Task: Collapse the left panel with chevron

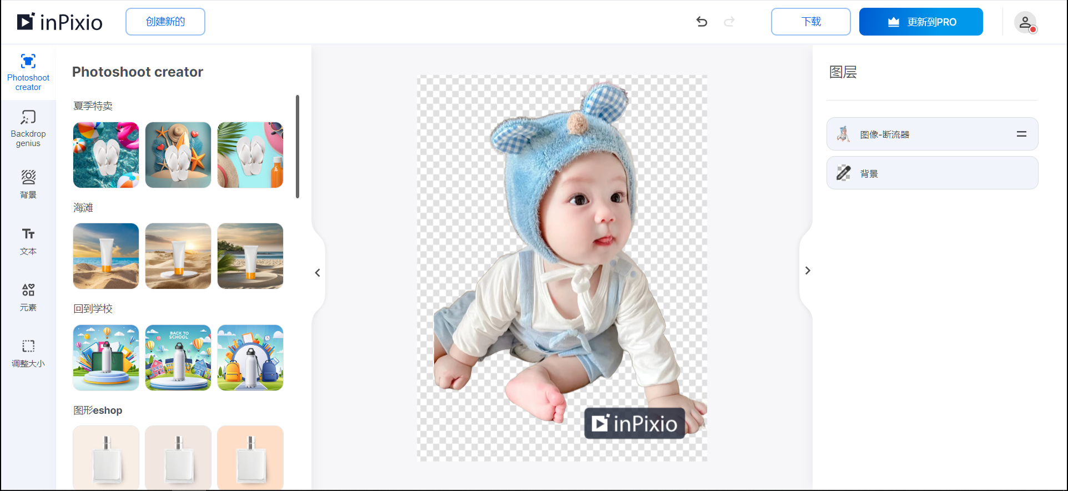Action: point(318,273)
